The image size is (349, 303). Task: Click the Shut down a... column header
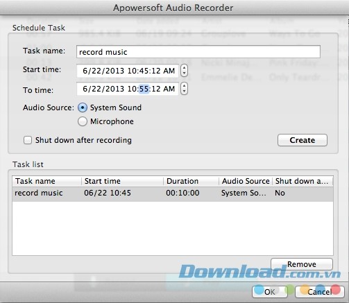(303, 181)
